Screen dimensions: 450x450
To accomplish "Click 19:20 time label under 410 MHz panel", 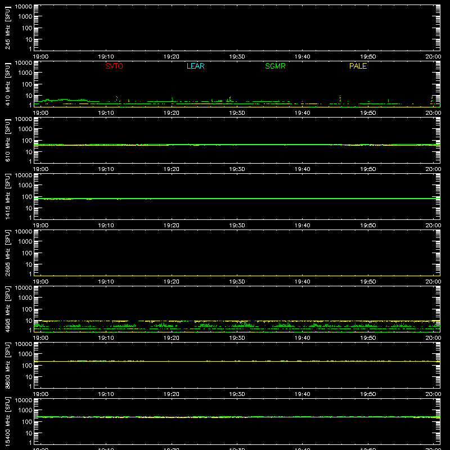I will (172, 113).
